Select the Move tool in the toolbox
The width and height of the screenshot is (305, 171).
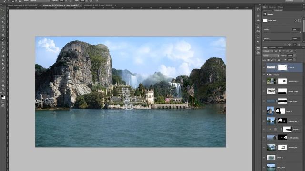[x=3, y=9]
